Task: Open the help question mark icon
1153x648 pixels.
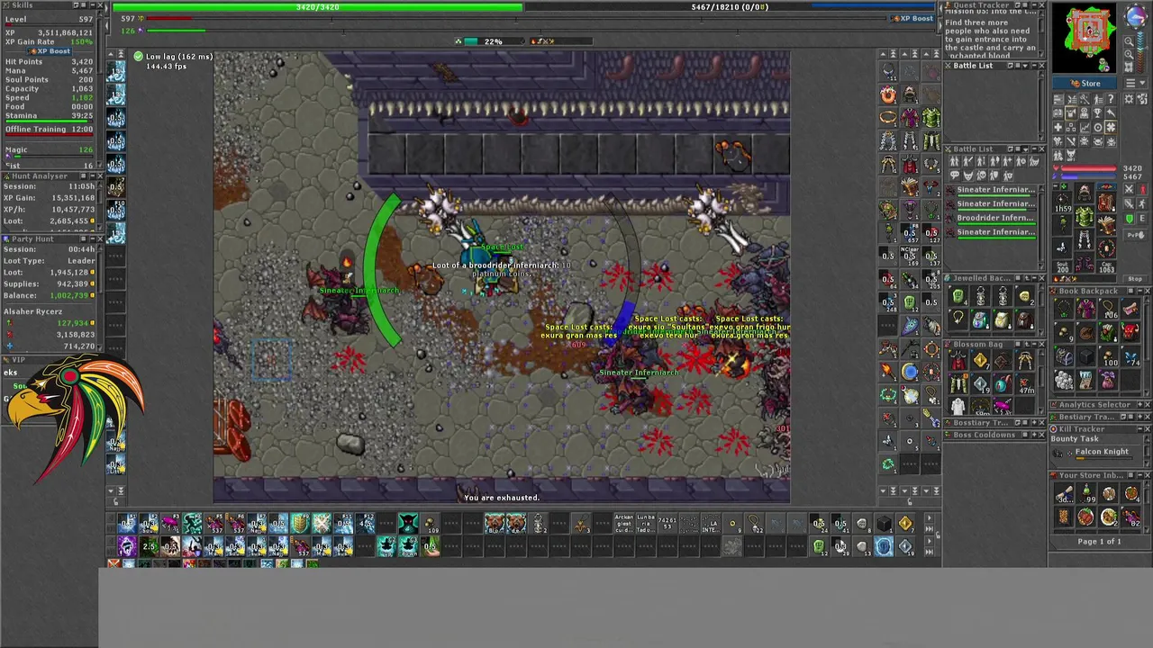Action: [1111, 99]
